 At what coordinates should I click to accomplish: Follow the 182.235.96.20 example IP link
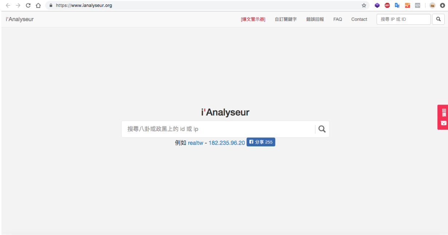click(227, 143)
